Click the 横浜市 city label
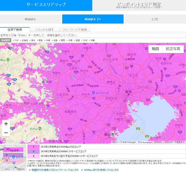186x173 pixels. click(109, 134)
